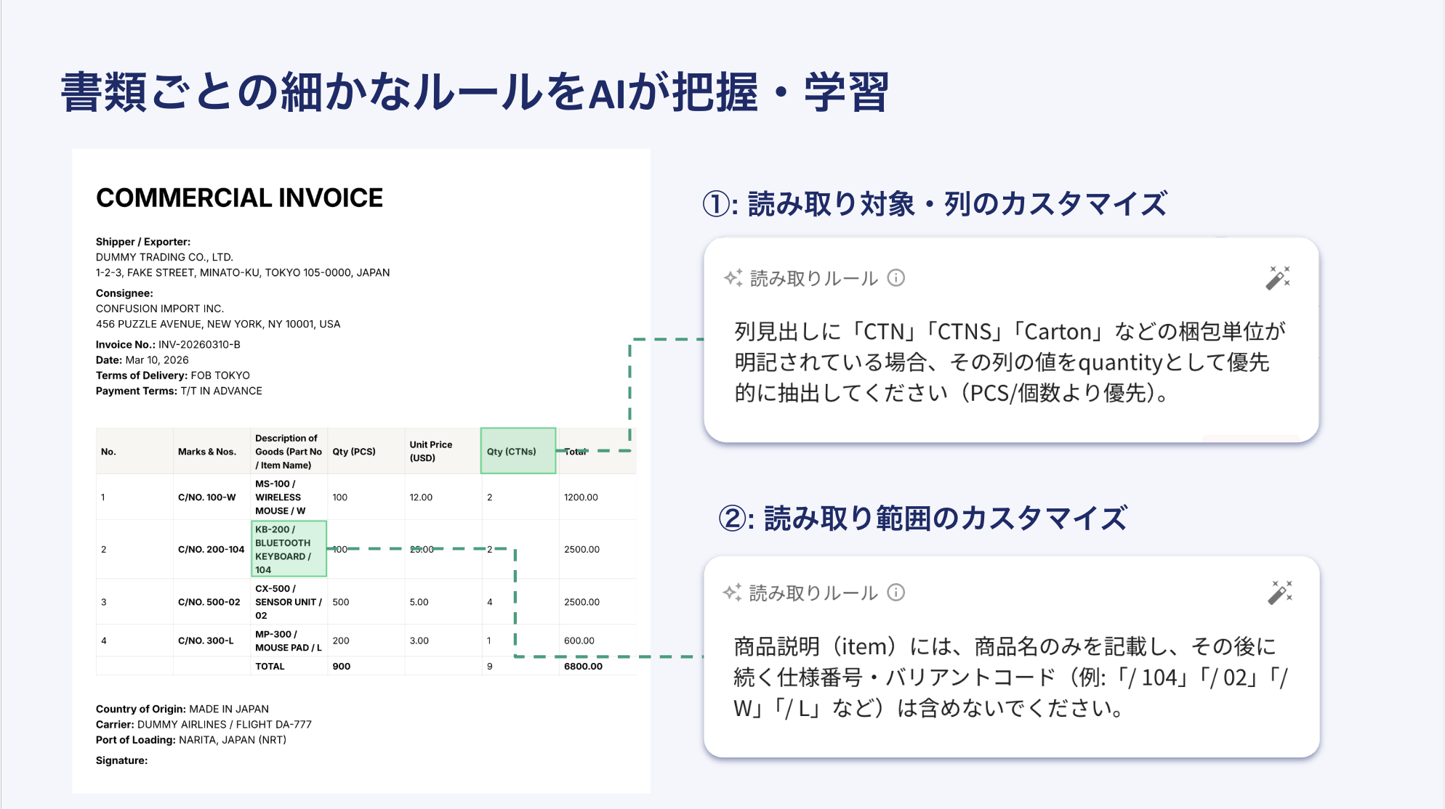Click Unit Price (USD) column header
This screenshot has width=1445, height=809.
point(430,451)
